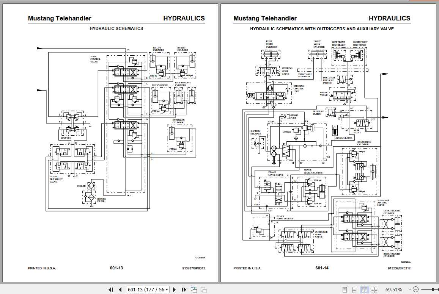This screenshot has width=439, height=294.
Task: Toggle facing continuous layout mode
Action: click(x=374, y=289)
